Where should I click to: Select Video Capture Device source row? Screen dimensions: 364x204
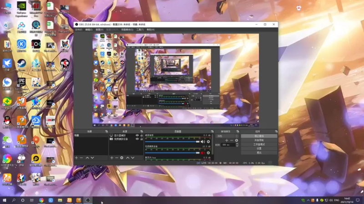coord(126,139)
